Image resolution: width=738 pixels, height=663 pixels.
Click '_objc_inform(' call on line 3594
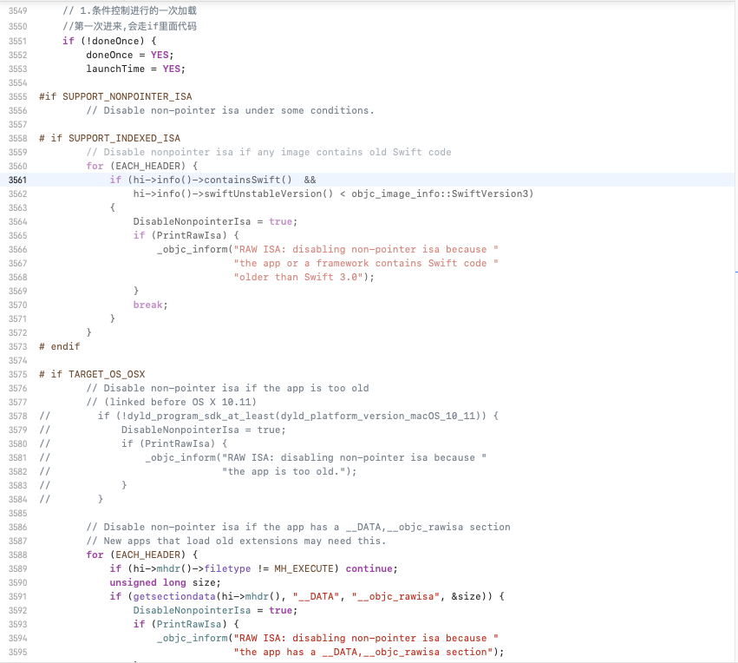pos(195,639)
